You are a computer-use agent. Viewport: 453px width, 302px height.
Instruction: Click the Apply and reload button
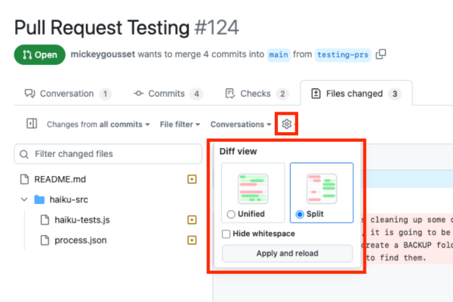click(287, 254)
